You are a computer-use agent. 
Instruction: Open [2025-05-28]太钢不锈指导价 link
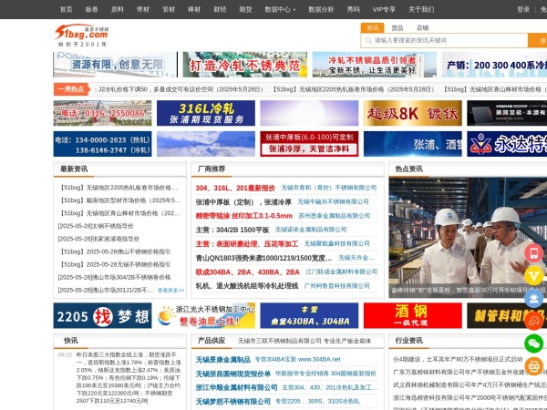click(96, 226)
